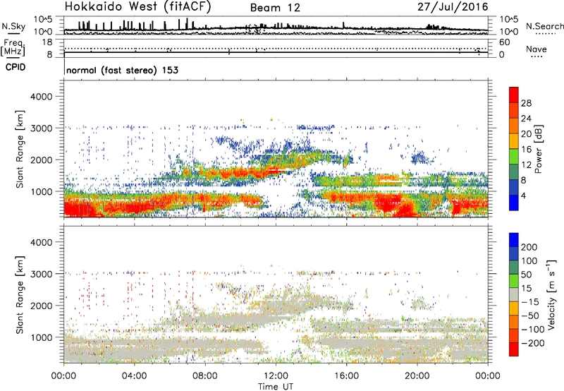Image resolution: width=564 pixels, height=391 pixels.
Task: Select the "08:00" time tick label
Action: [x=205, y=376]
